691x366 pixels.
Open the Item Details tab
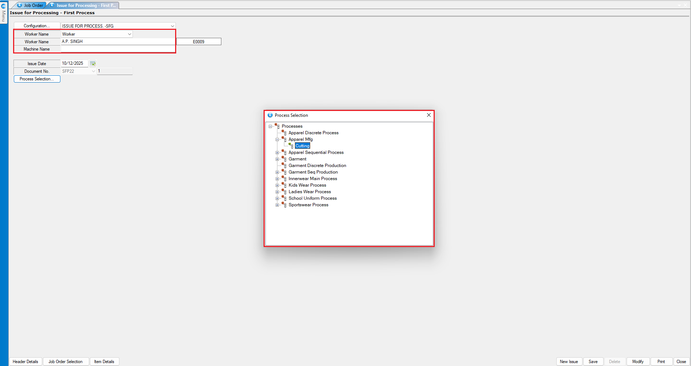104,361
